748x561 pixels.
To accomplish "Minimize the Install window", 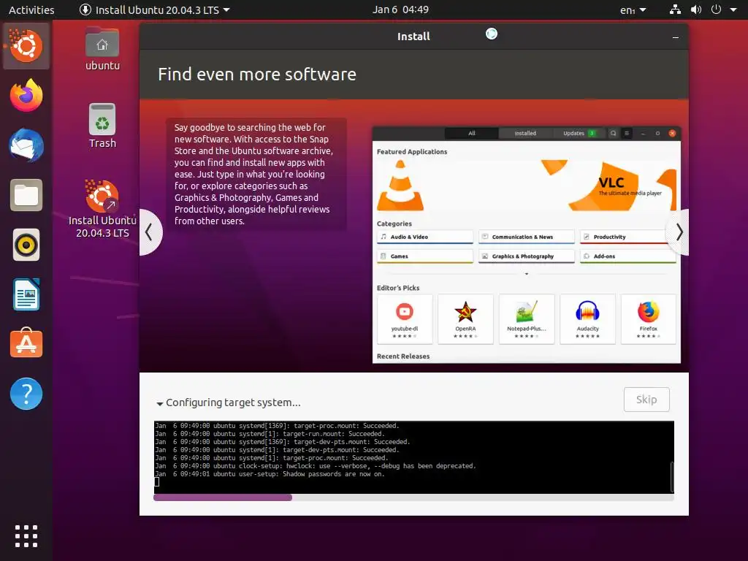I will pyautogui.click(x=676, y=37).
